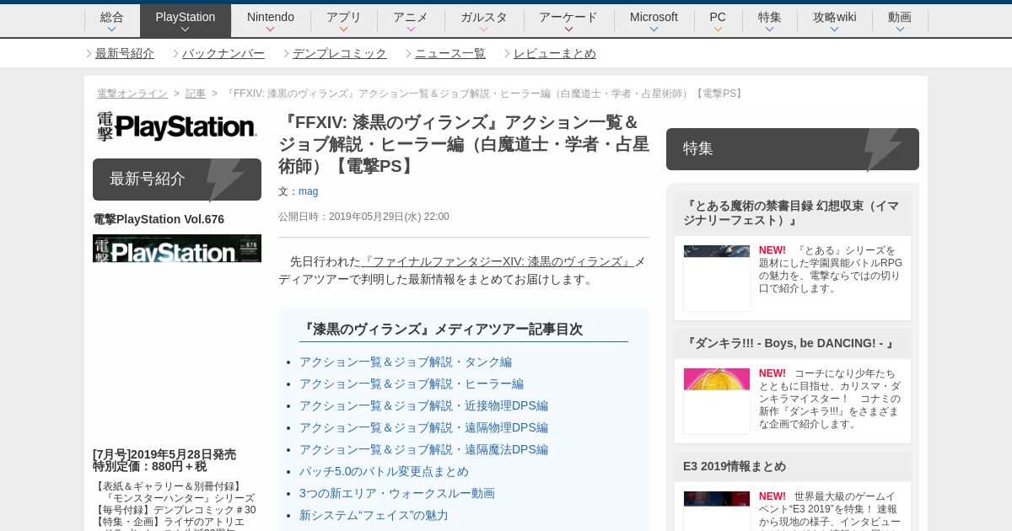Click the text [7月号]2019年5月28日発売
This screenshot has height=531, width=1012.
164,454
